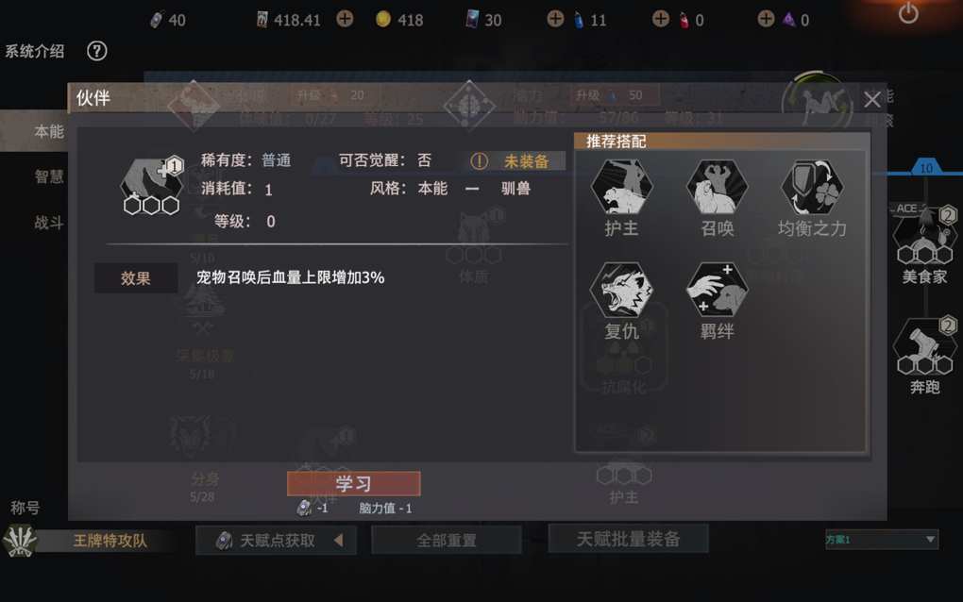The width and height of the screenshot is (963, 602).
Task: Switch to the 智慧 tab
Action: (x=48, y=176)
